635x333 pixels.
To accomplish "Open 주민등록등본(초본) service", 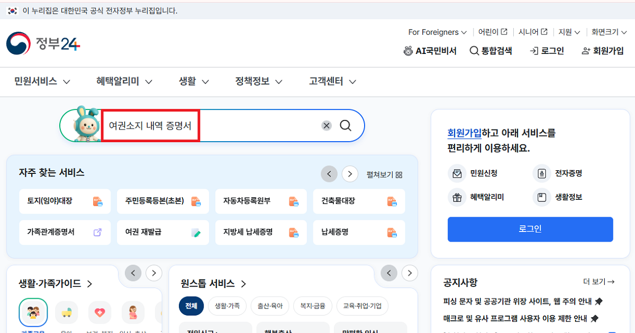I will click(x=163, y=201).
